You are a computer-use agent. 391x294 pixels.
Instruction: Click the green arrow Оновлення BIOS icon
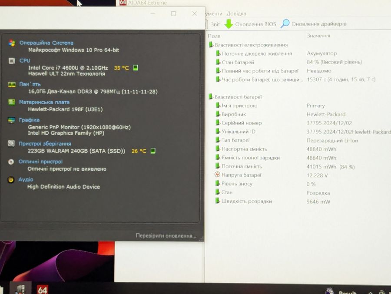(x=229, y=24)
